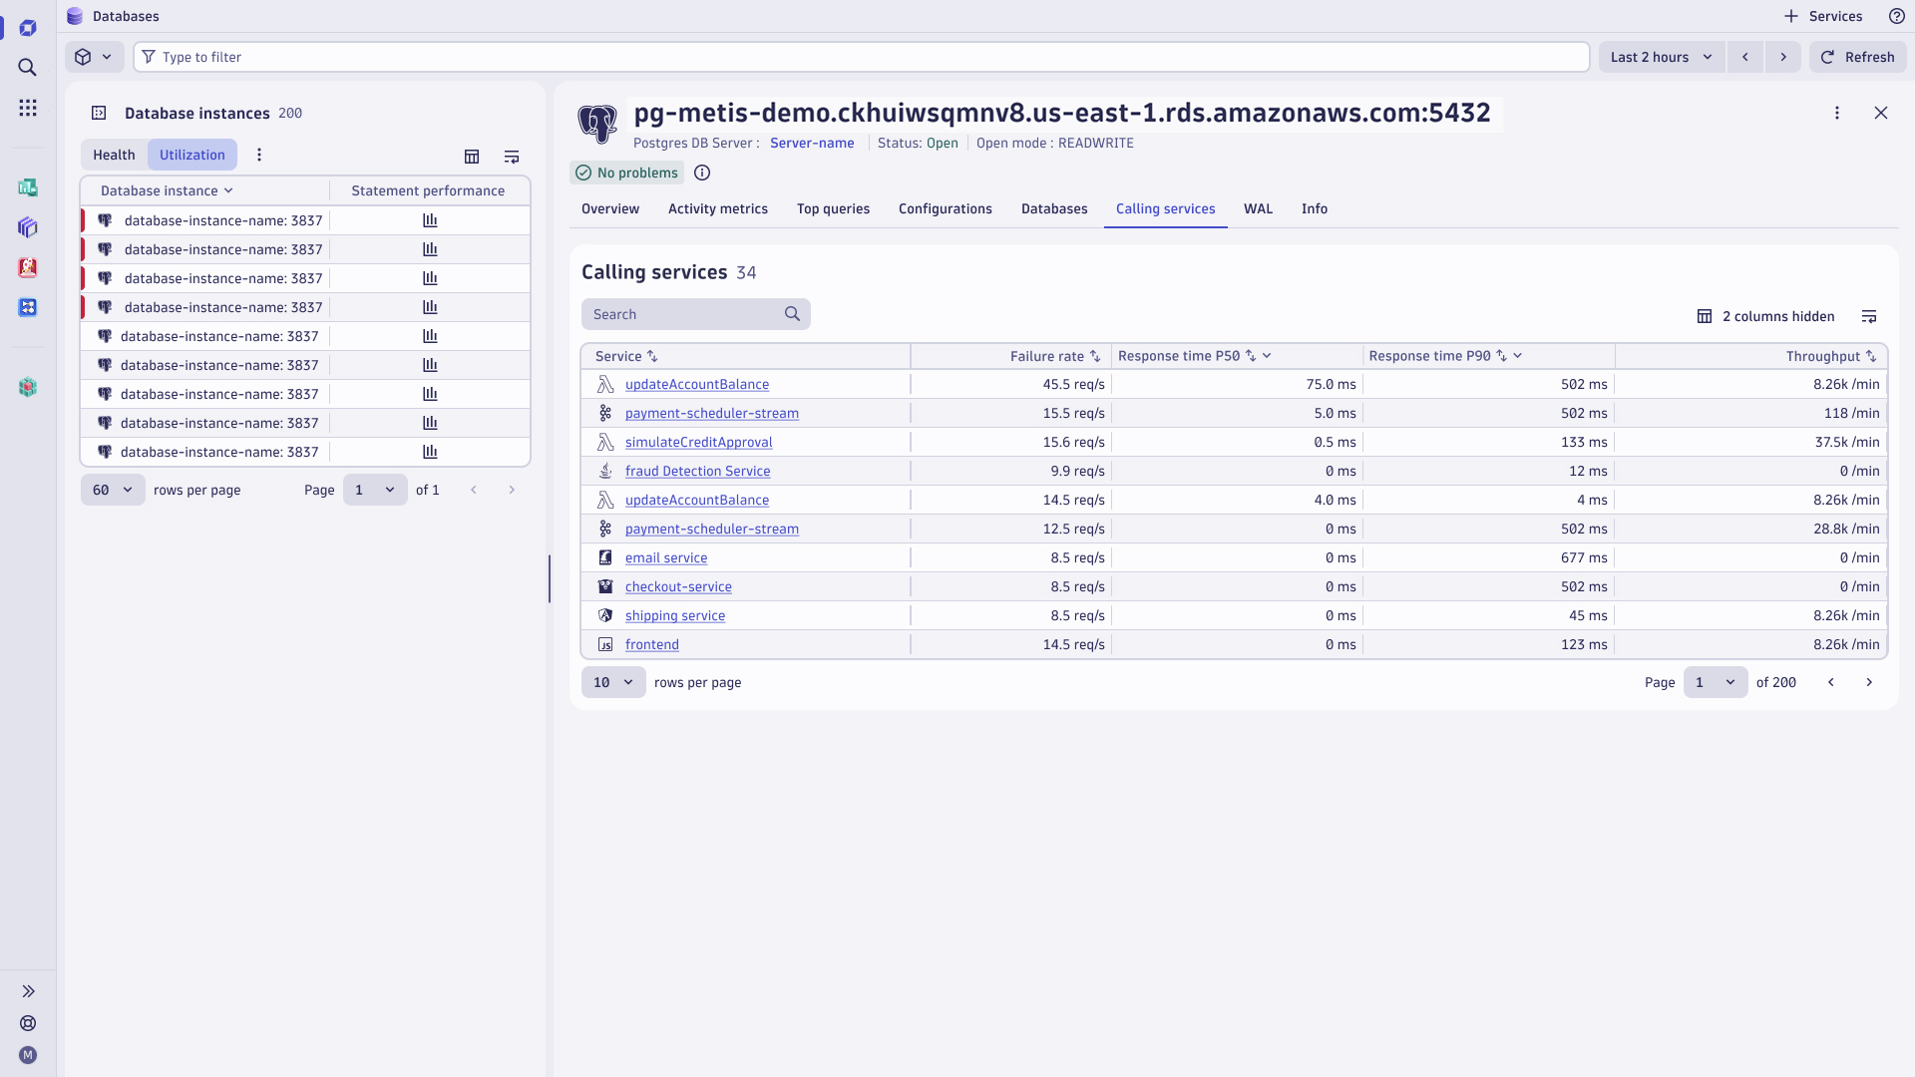Switch to the Health view toggle
Image resolution: width=1915 pixels, height=1077 pixels.
point(114,155)
